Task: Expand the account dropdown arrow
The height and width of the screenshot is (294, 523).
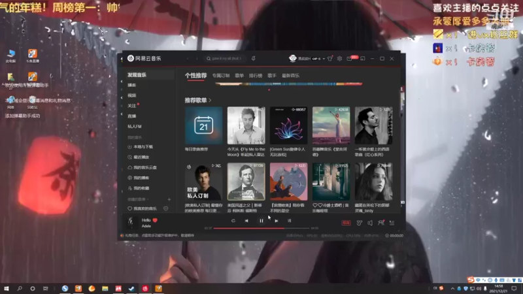Action: [x=324, y=59]
